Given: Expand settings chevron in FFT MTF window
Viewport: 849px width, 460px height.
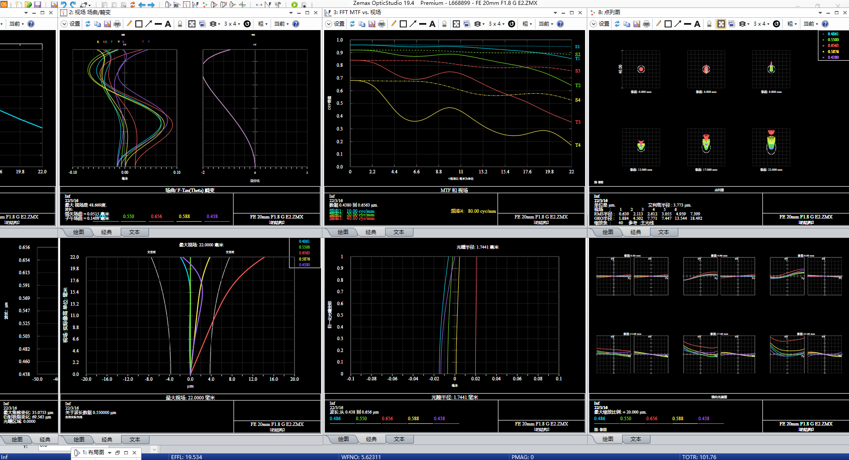Looking at the screenshot, I should pyautogui.click(x=329, y=24).
